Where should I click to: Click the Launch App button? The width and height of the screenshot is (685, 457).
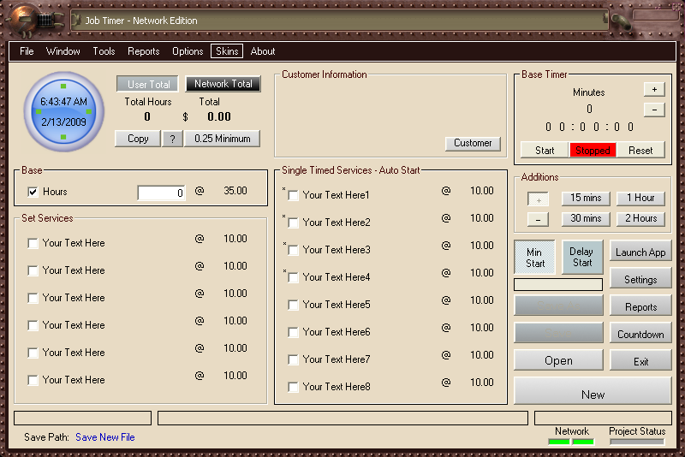pyautogui.click(x=640, y=252)
